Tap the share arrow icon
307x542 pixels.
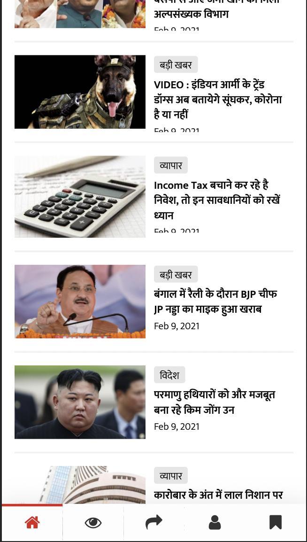[153, 522]
